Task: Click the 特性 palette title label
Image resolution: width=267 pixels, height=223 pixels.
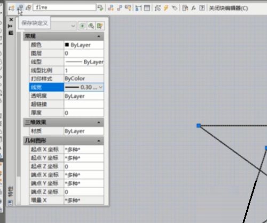Action: 11,191
